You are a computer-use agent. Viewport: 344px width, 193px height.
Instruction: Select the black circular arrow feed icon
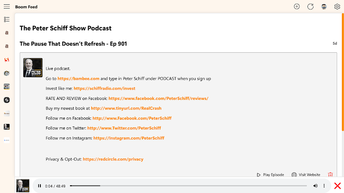(x=7, y=100)
